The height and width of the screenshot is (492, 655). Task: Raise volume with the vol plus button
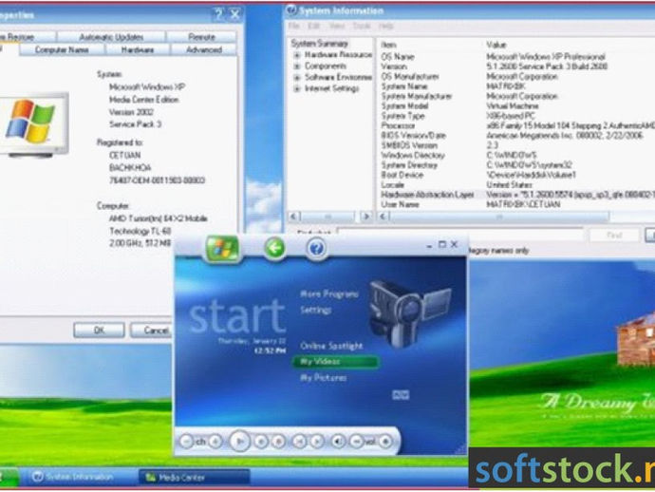tap(385, 442)
